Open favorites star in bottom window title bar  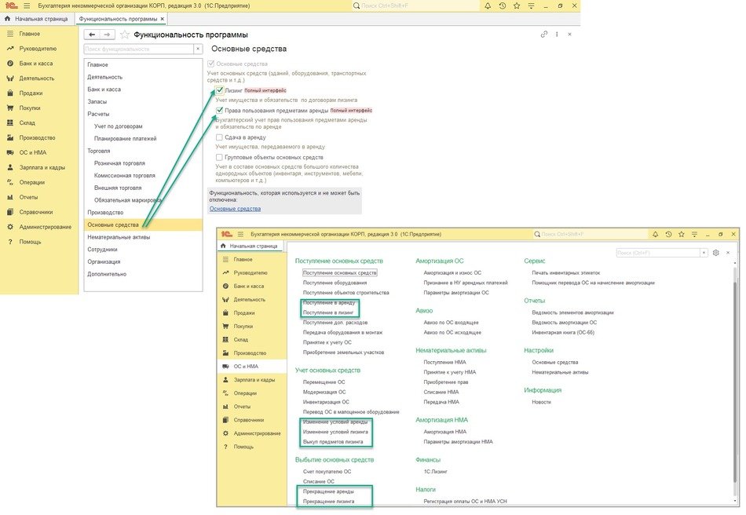(682, 235)
